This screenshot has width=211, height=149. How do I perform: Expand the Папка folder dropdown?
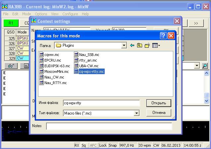click(x=124, y=45)
